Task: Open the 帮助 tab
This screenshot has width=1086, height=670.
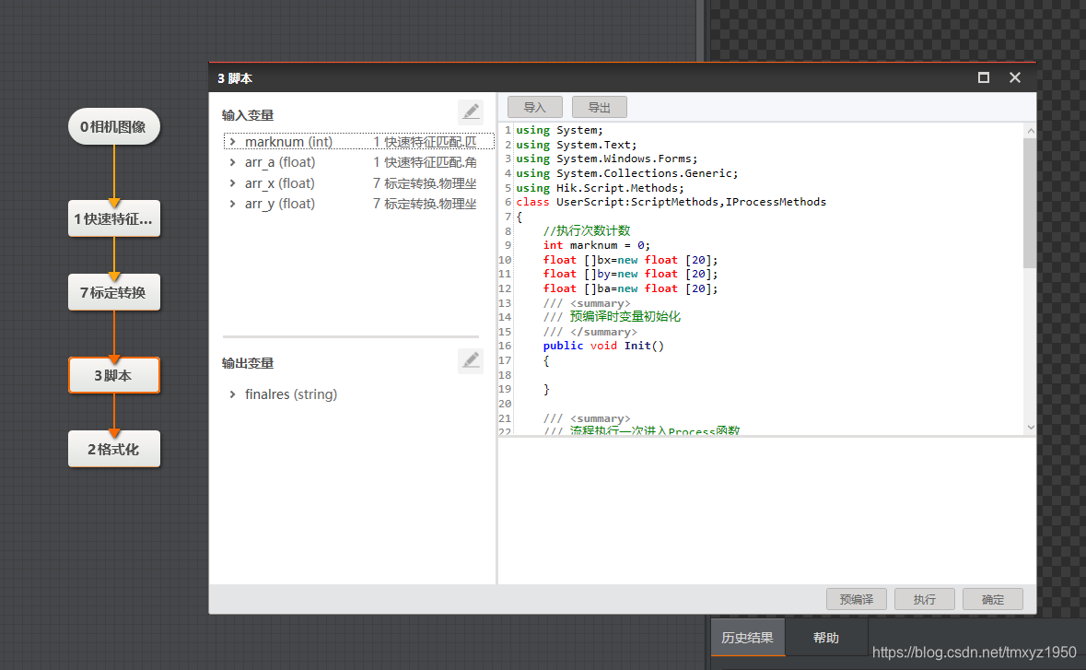Action: point(825,638)
